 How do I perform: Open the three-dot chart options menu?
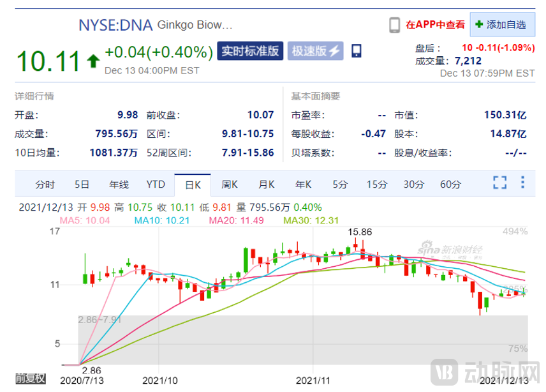pos(522,183)
